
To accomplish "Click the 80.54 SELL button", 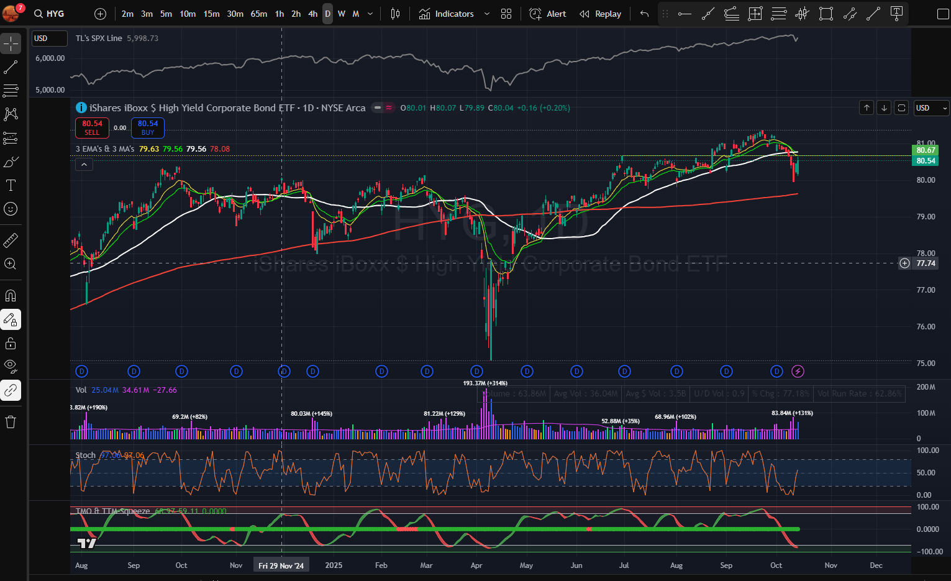I will click(x=92, y=128).
